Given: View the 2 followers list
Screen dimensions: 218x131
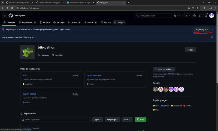Looking at the screenshot, I should coord(43,55).
